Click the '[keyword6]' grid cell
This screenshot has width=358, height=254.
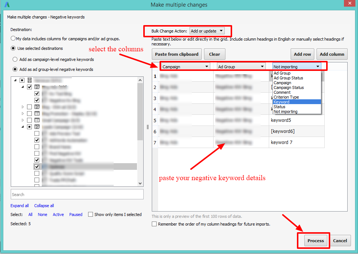pos(297,131)
